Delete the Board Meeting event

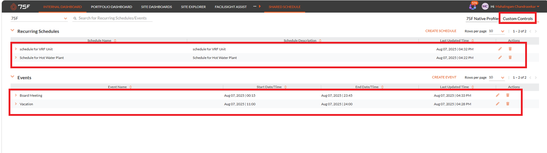click(x=508, y=95)
